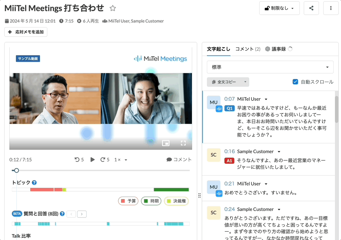This screenshot has width=341, height=240.
Task: Go to the next question and answer
Action: tap(82, 214)
